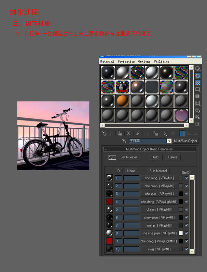Toggle the Backlight icon
The width and height of the screenshot is (207, 272).
pos(197,76)
